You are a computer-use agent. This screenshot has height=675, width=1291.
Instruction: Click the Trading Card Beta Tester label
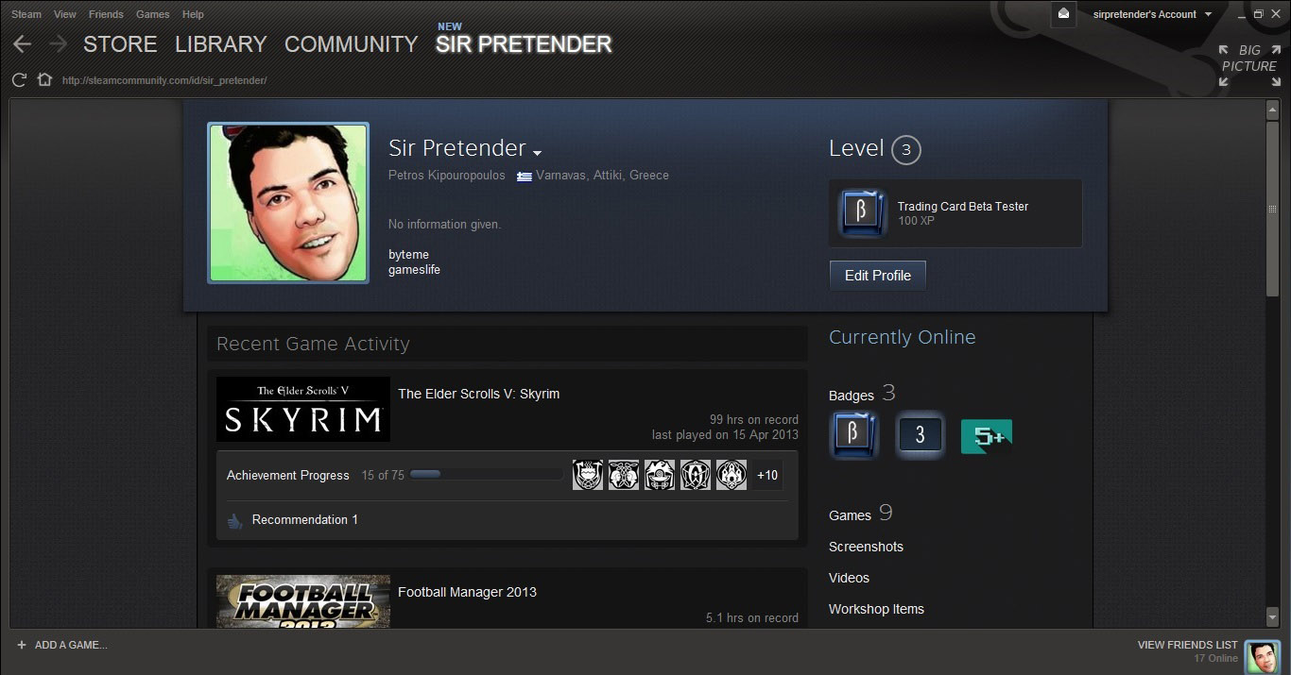tap(963, 206)
